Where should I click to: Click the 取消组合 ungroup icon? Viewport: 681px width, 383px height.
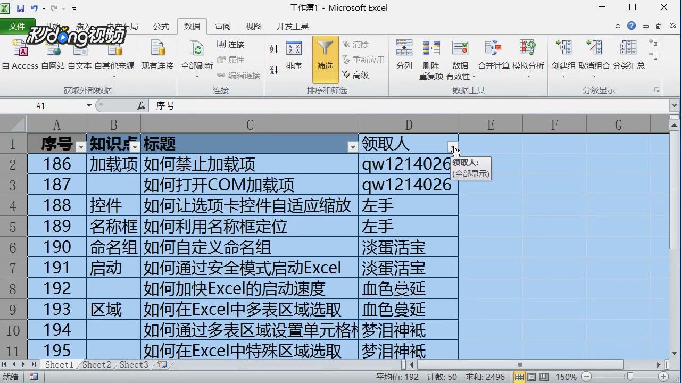tap(594, 48)
